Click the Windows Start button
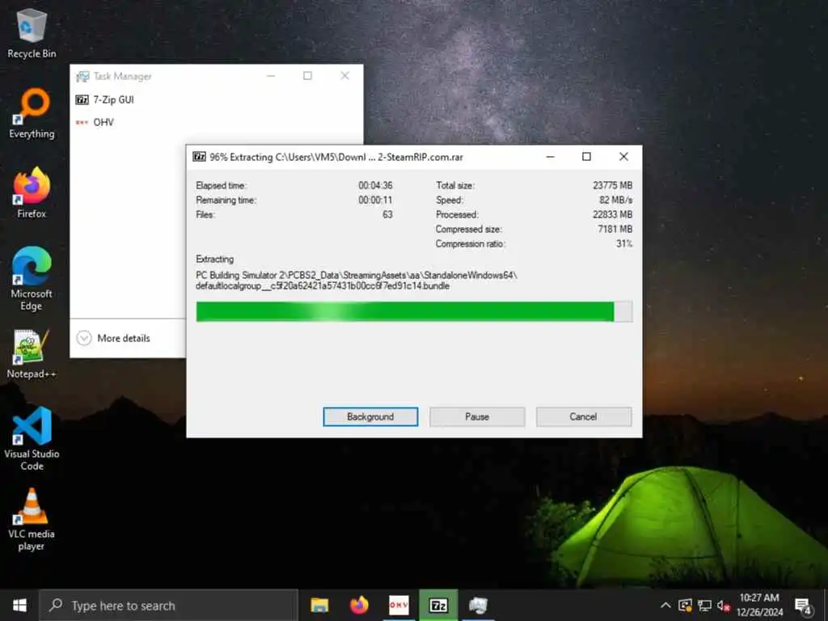The image size is (828, 621). pos(19,605)
